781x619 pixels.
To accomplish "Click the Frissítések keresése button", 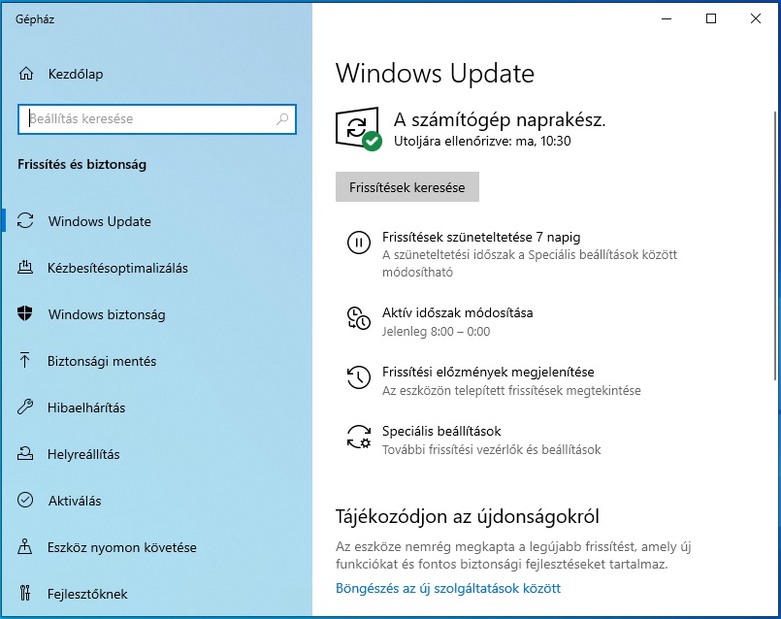I will point(407,187).
